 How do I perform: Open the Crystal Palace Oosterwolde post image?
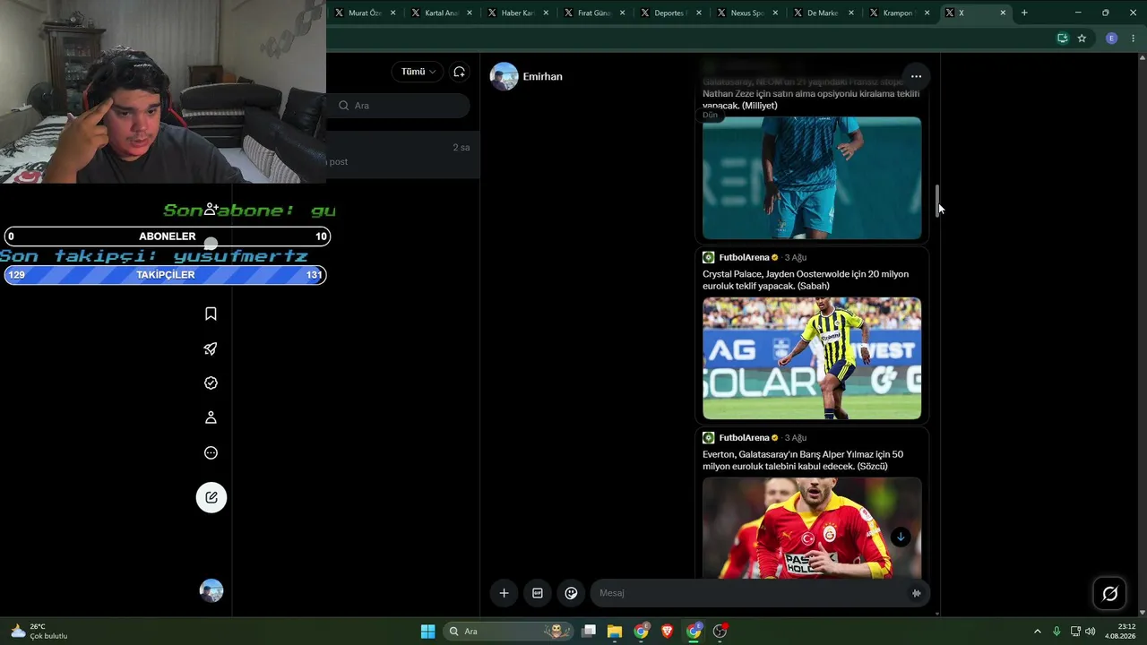812,358
